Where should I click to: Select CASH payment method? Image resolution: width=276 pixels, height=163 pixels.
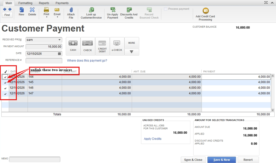click(x=73, y=46)
